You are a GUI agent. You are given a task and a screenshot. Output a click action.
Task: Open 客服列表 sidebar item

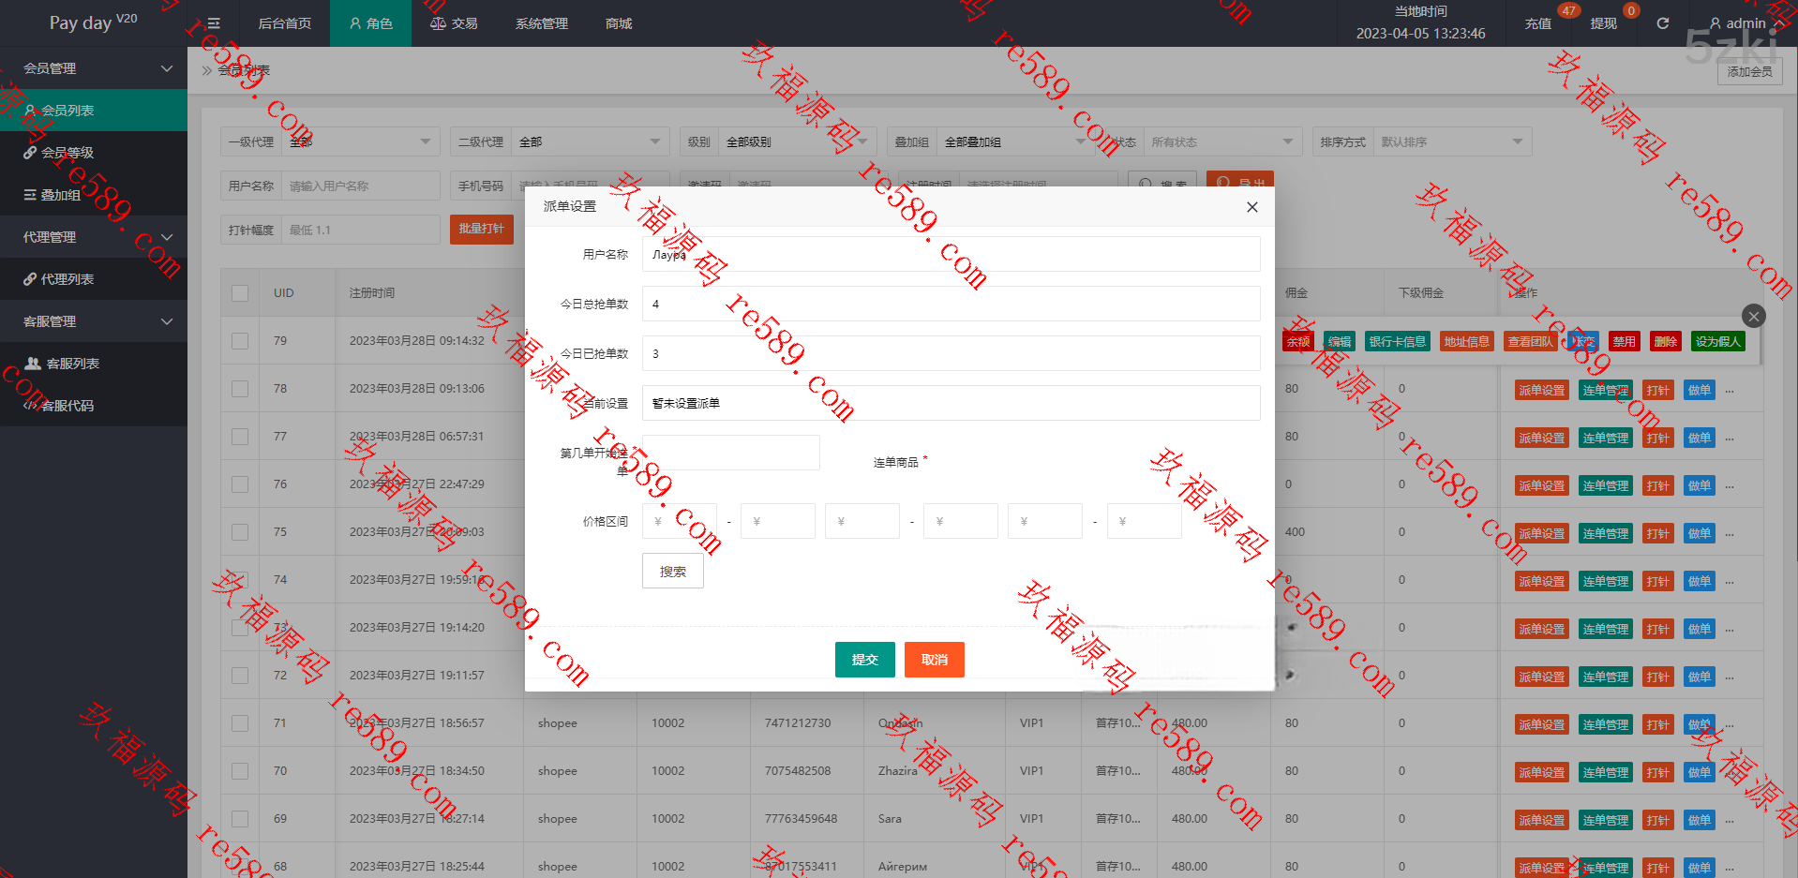point(72,364)
